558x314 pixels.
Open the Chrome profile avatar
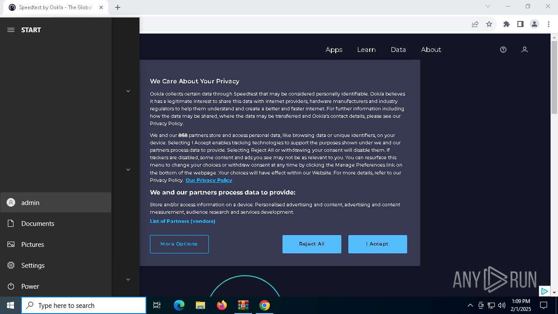point(534,24)
